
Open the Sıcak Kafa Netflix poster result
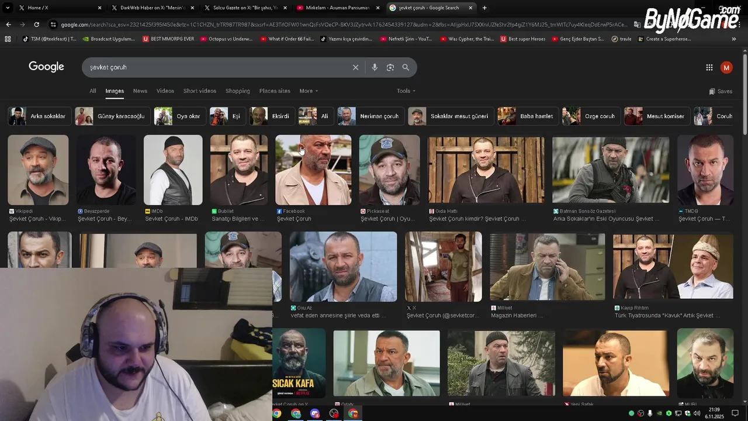299,363
